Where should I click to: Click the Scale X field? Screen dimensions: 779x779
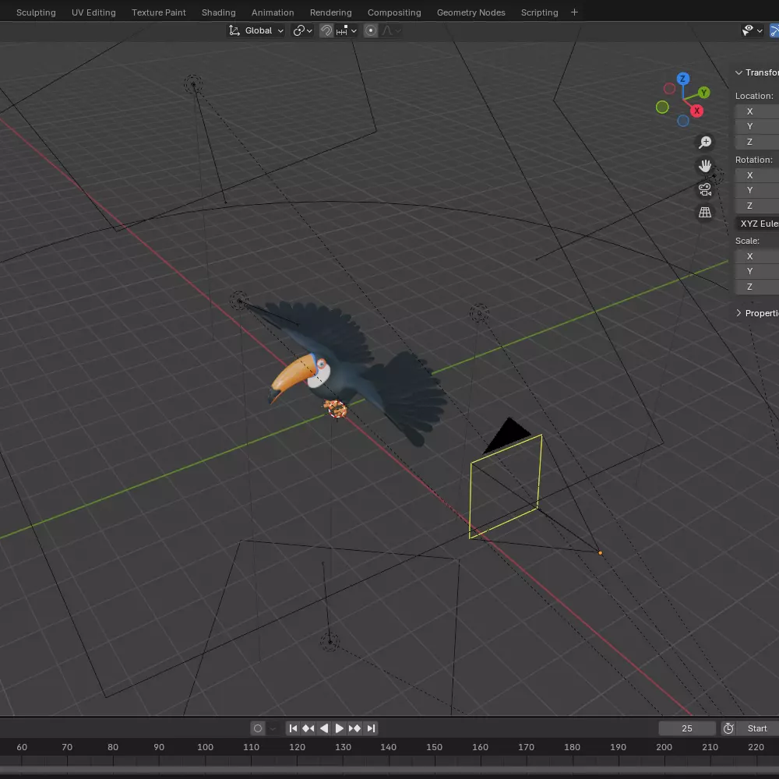click(x=756, y=256)
